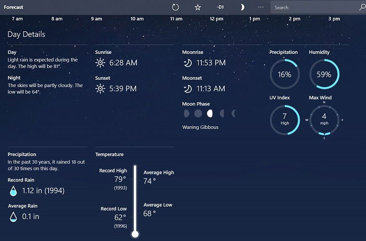Click the '6:28 AM' sunrise time
The image size is (366, 241).
[123, 63]
